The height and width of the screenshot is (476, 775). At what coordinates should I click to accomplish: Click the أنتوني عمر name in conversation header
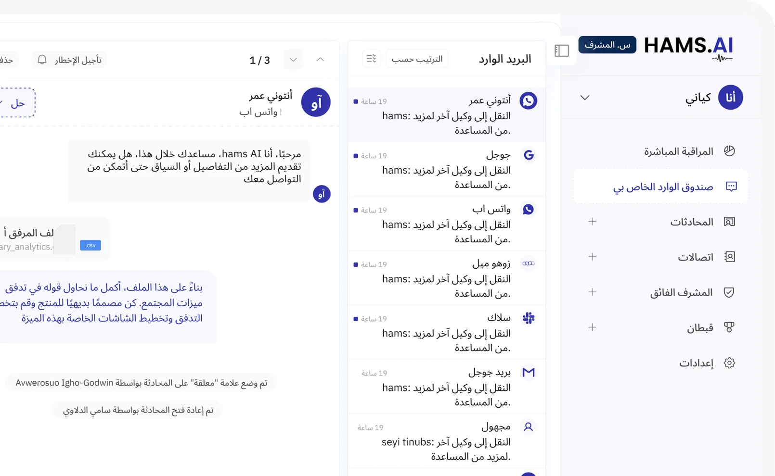pyautogui.click(x=271, y=96)
